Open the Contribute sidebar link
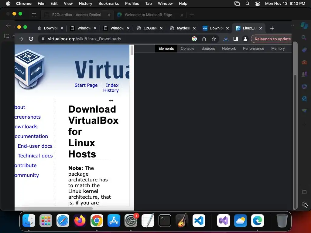Viewport: 311px width, 233px height. (26, 165)
